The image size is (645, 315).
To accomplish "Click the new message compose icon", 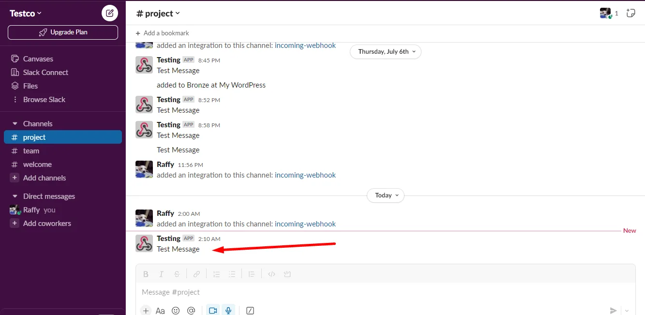I will (x=109, y=13).
